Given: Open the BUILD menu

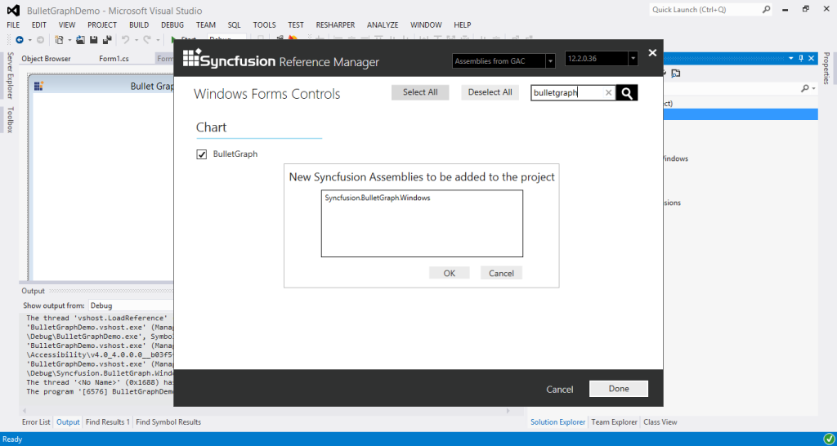Looking at the screenshot, I should pyautogui.click(x=139, y=25).
